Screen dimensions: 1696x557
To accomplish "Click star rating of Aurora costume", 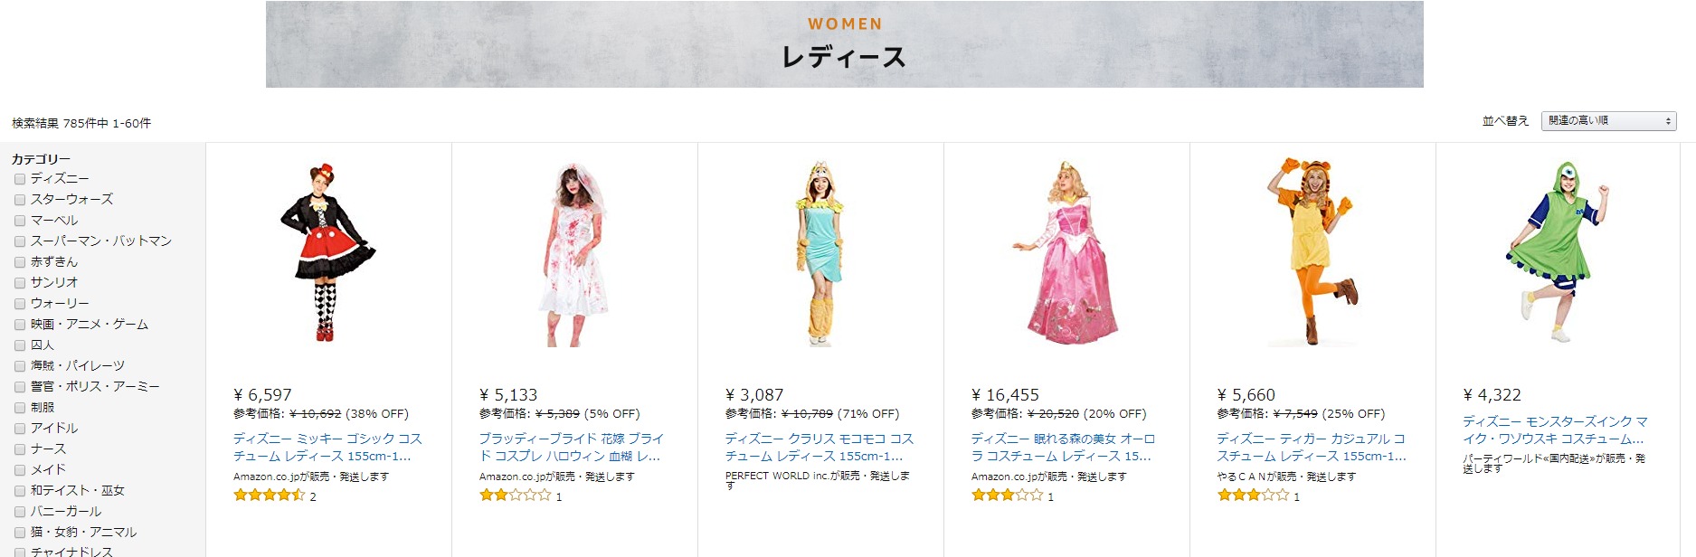I will 1007,496.
